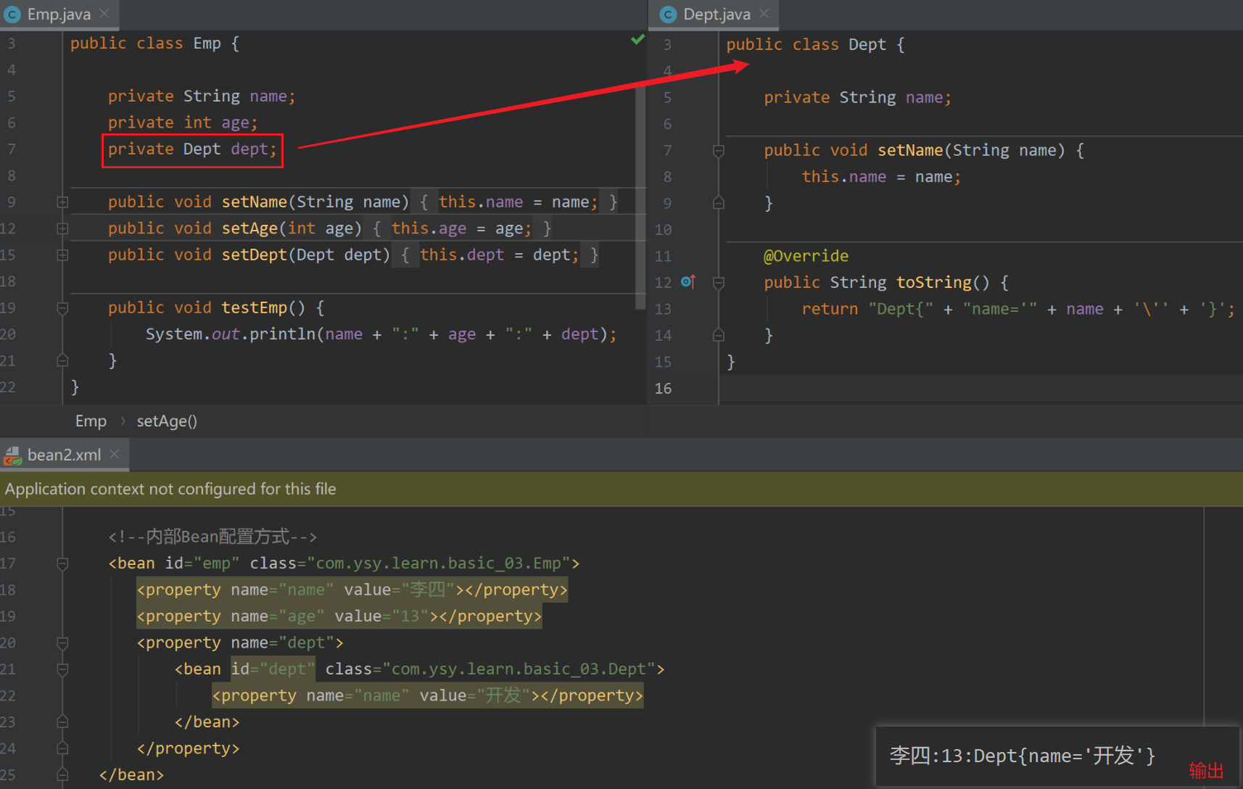Click the Dept.java class file icon

[x=668, y=15]
